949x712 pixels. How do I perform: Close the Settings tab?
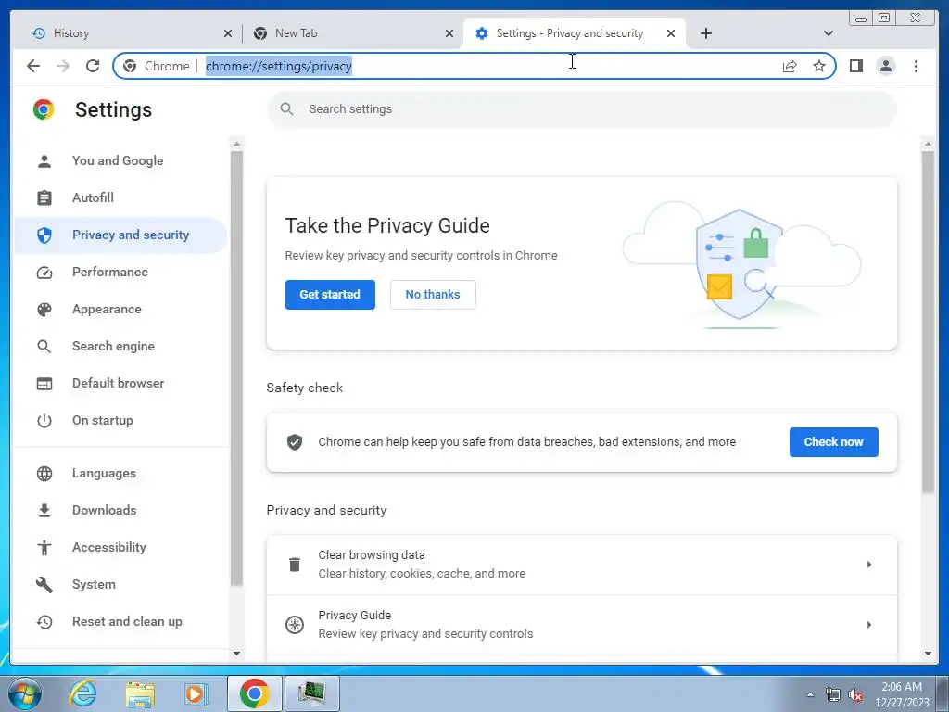pos(671,34)
